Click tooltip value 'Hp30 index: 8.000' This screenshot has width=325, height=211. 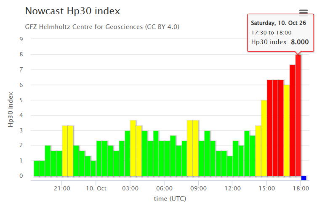tap(280, 42)
